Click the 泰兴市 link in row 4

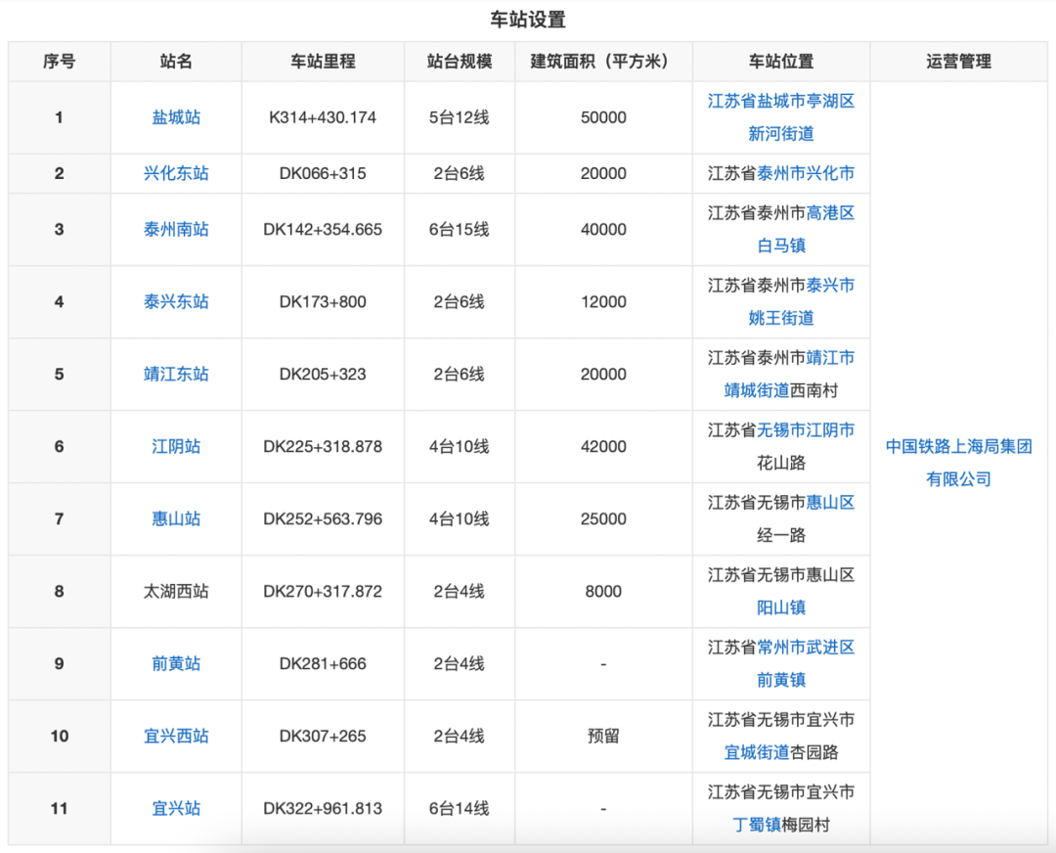coord(830,285)
